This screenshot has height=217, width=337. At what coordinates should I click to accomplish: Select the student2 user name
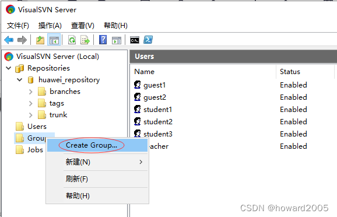(158, 122)
